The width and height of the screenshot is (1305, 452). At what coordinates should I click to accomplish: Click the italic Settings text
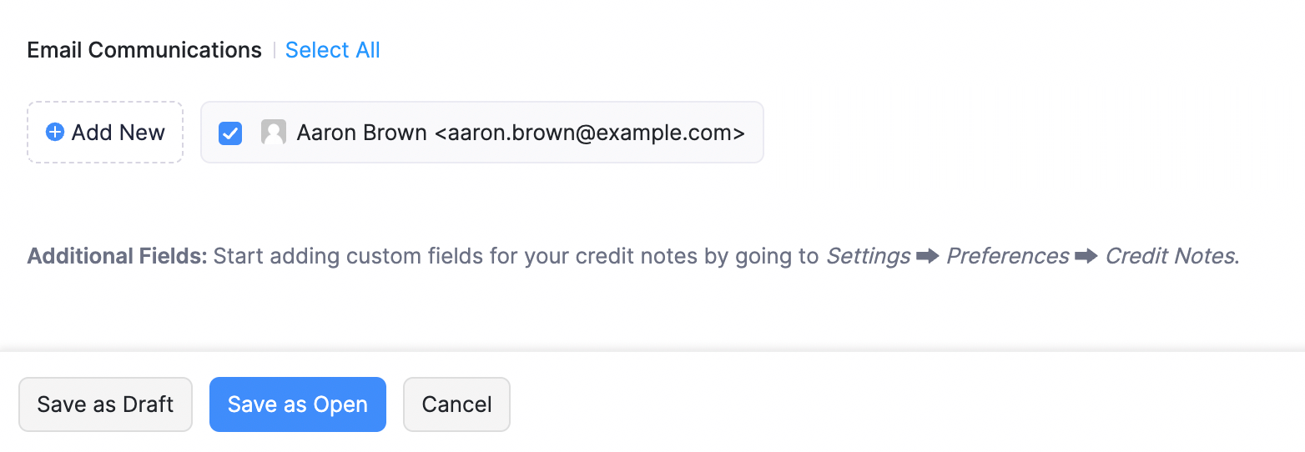[868, 256]
